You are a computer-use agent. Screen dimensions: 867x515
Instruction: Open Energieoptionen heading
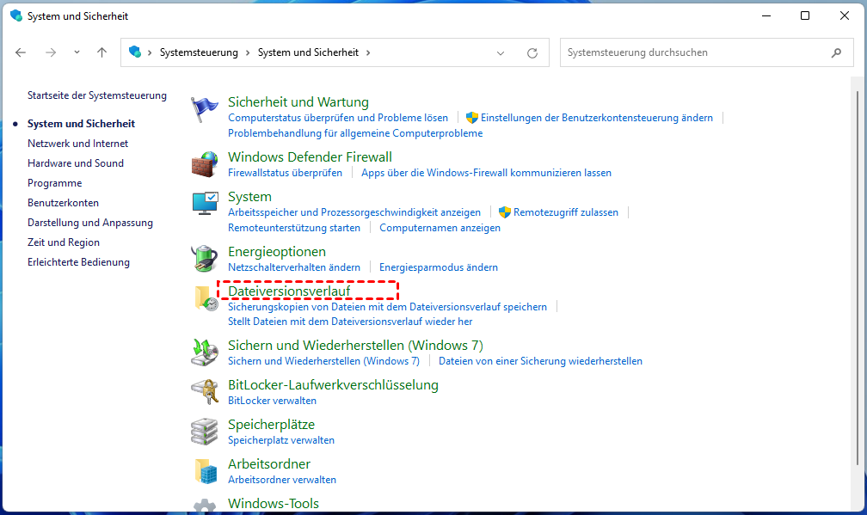click(x=276, y=252)
